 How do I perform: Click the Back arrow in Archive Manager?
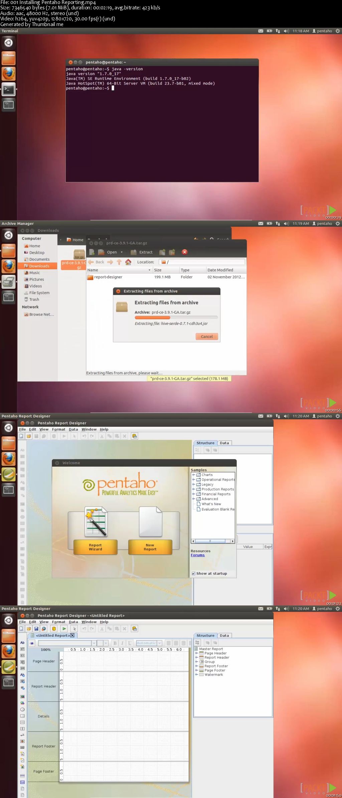(x=96, y=262)
